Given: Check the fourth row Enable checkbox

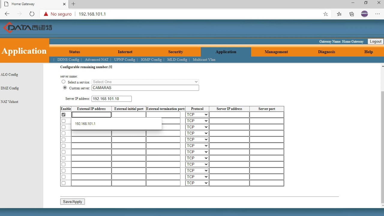Looking at the screenshot, I should [x=63, y=133].
